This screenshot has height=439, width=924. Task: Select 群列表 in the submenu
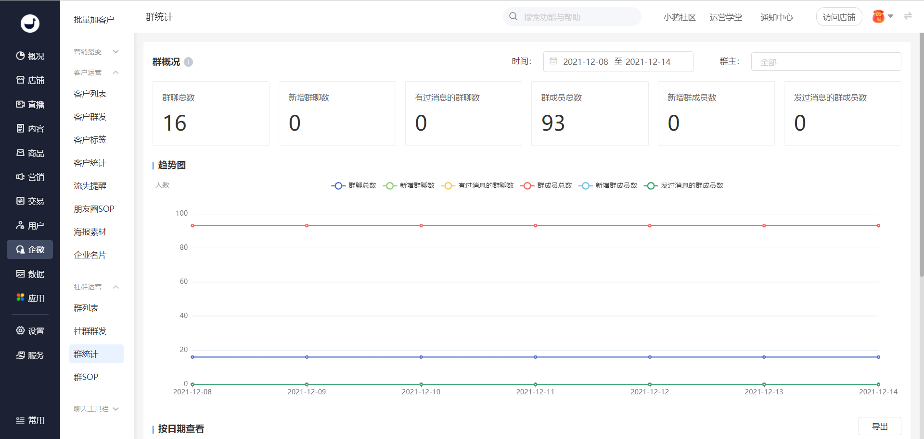click(86, 308)
